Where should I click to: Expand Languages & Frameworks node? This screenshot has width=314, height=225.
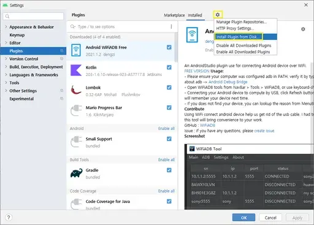6,75
